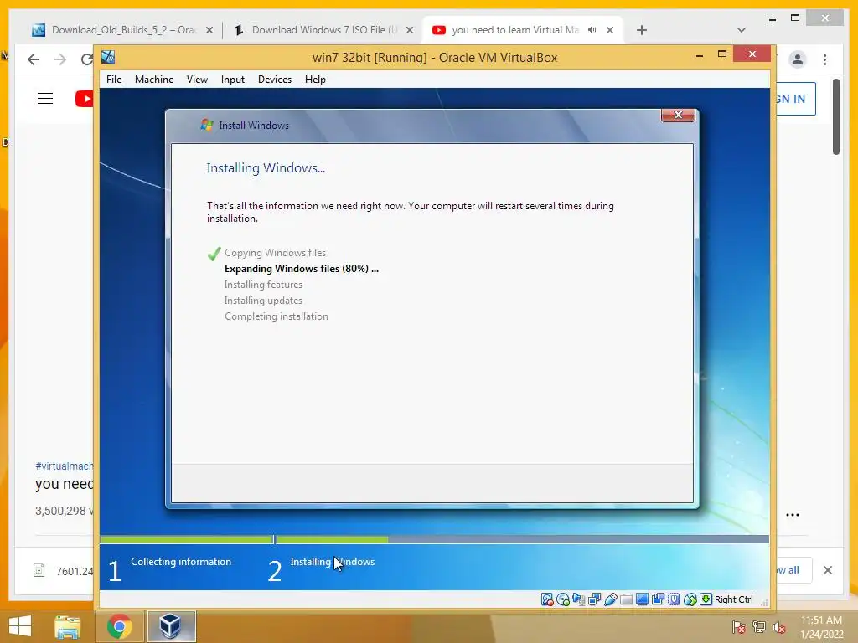858x643 pixels.
Task: Click the display indicator in VirtualBox status bar
Action: (642, 599)
